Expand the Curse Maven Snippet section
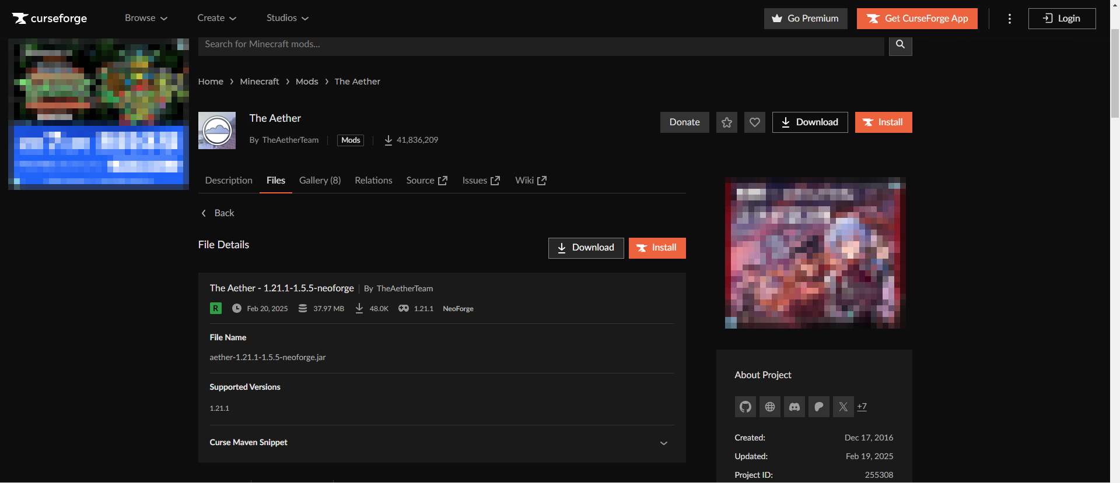The width and height of the screenshot is (1120, 483). (663, 443)
